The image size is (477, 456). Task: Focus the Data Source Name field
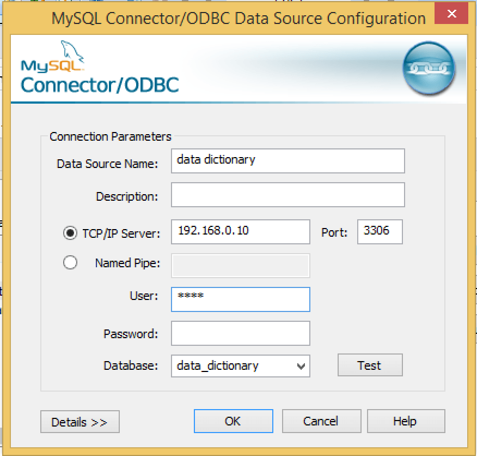click(288, 160)
